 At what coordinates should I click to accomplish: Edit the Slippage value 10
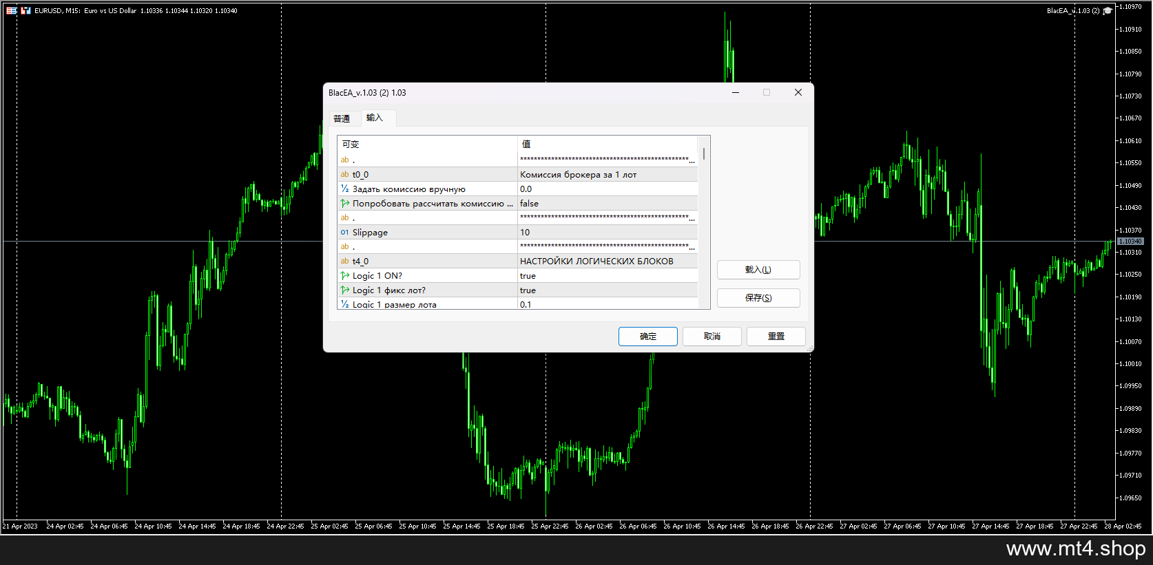pos(607,233)
